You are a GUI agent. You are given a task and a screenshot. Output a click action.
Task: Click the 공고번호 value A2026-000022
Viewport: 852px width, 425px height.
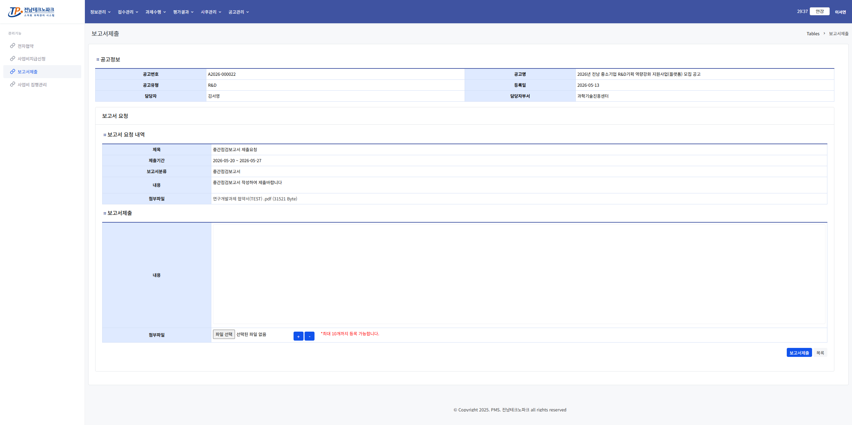point(222,74)
